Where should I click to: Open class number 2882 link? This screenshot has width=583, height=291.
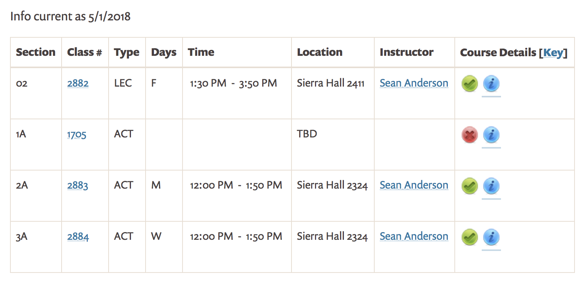(78, 83)
